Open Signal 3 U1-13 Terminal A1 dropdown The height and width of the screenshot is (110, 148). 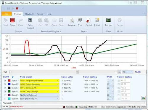[40, 88]
